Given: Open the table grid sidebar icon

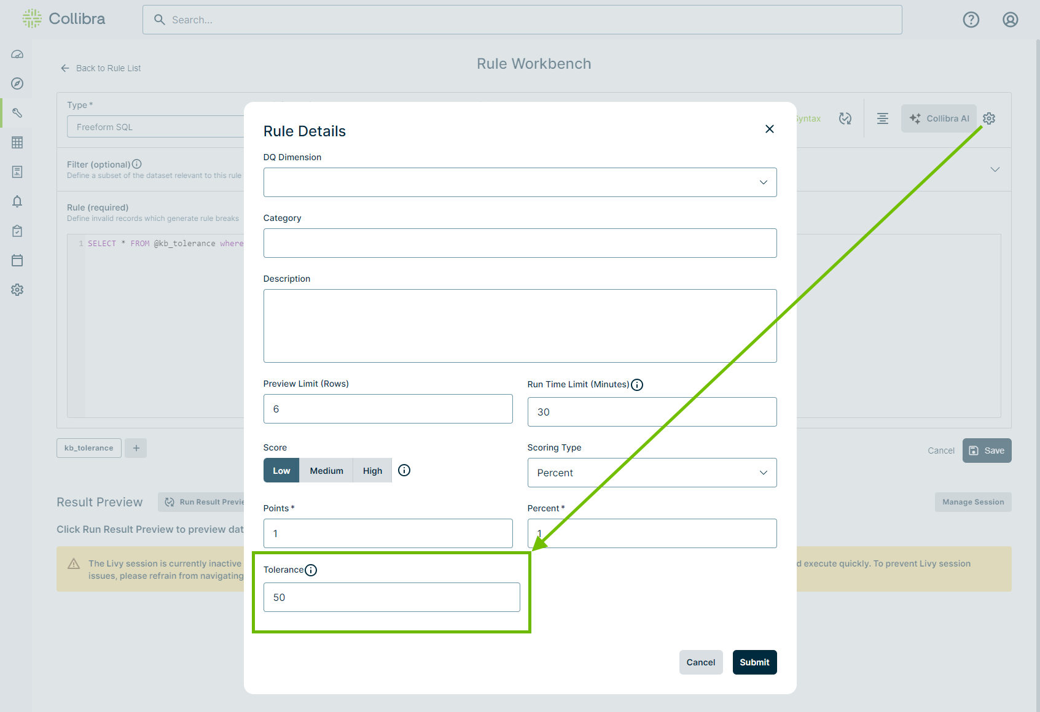Looking at the screenshot, I should 17,142.
